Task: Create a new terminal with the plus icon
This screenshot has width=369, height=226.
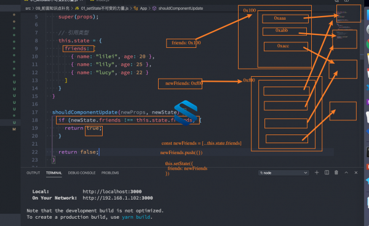Action: pyautogui.click(x=317, y=173)
